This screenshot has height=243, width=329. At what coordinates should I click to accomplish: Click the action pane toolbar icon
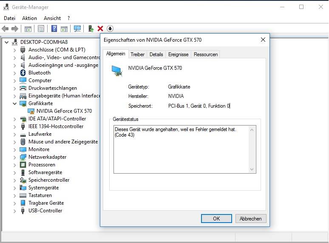pyautogui.click(x=64, y=29)
